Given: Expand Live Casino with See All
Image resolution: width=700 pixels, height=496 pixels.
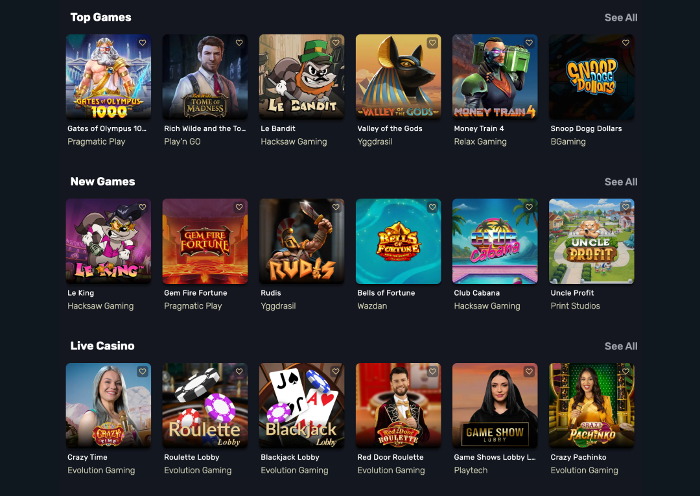Looking at the screenshot, I should pyautogui.click(x=621, y=346).
